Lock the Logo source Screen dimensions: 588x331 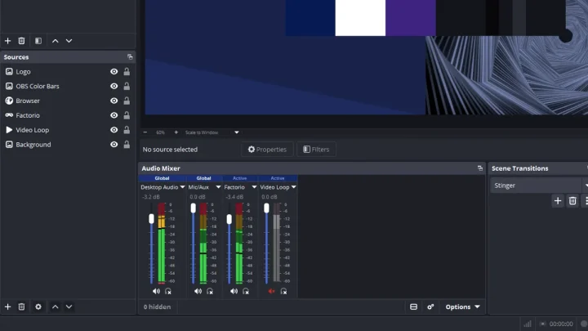pos(127,72)
